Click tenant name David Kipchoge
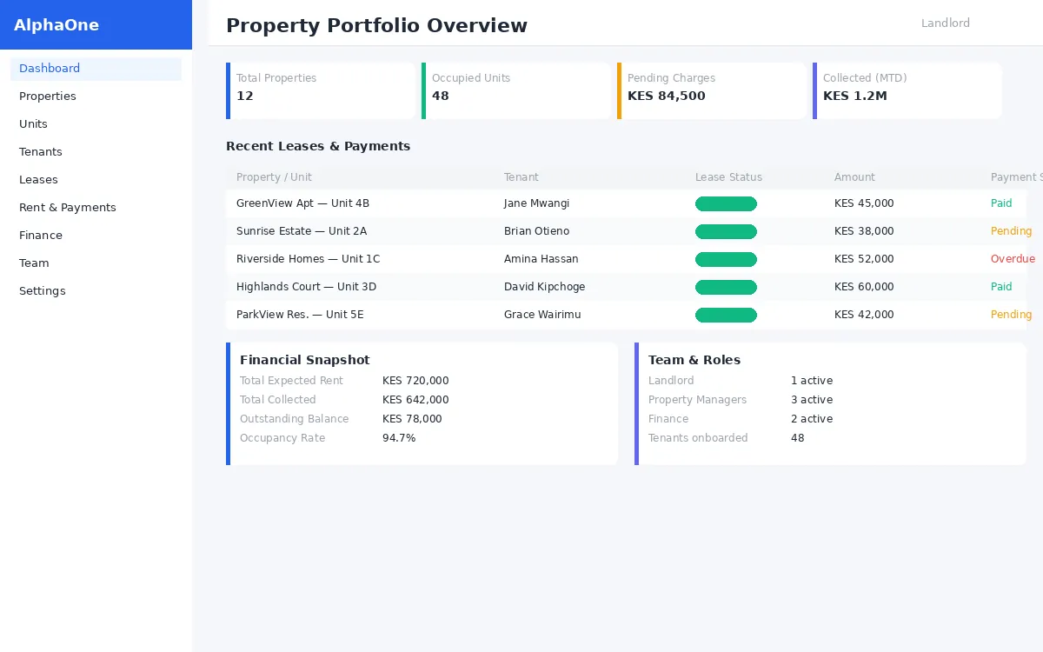Screen dimensions: 1043x652 pyautogui.click(x=544, y=287)
